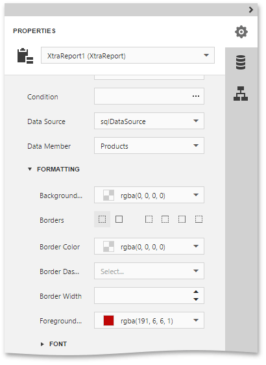The width and height of the screenshot is (266, 365).
Task: Click the Border Color label
Action: pos(60,247)
